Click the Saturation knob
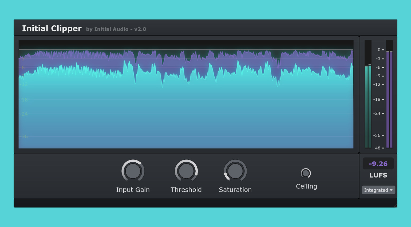This screenshot has height=227, width=411. pos(235,171)
